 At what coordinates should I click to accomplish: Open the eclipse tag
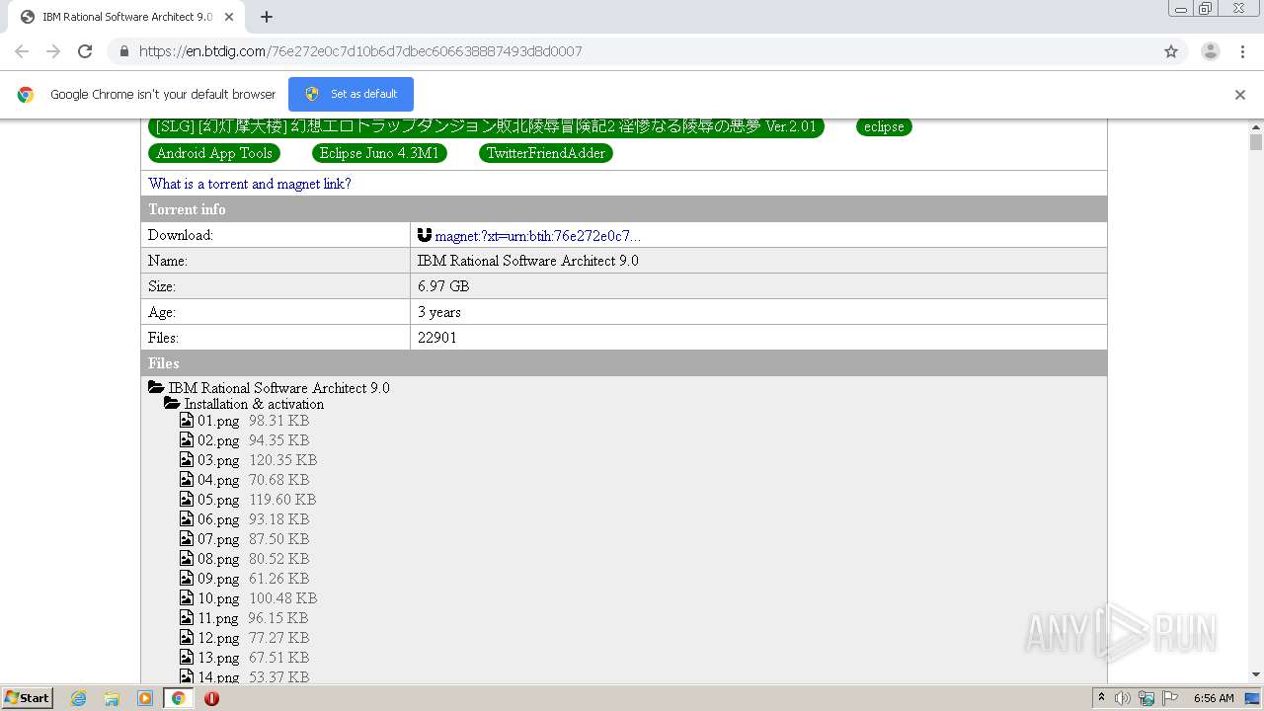pyautogui.click(x=884, y=126)
